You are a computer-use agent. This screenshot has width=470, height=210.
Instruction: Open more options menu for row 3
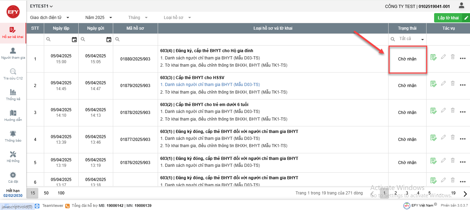click(463, 112)
